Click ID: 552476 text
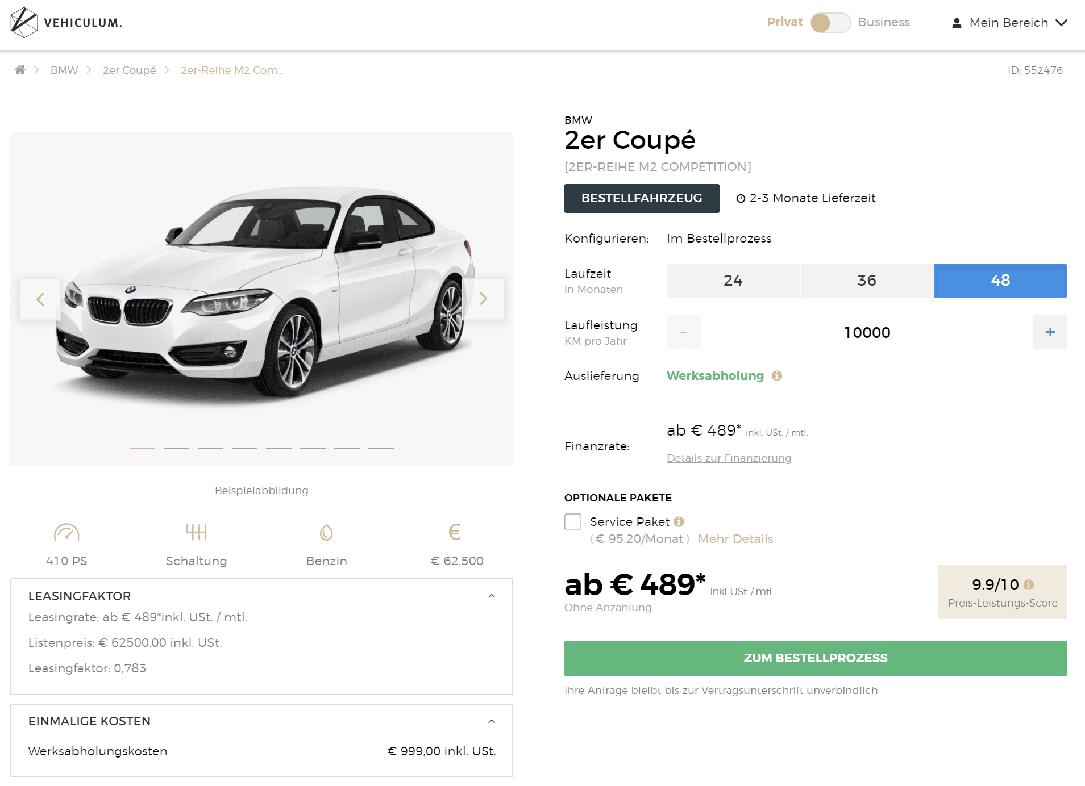The height and width of the screenshot is (786, 1085). (x=1035, y=70)
